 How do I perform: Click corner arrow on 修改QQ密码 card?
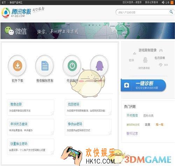110,132
